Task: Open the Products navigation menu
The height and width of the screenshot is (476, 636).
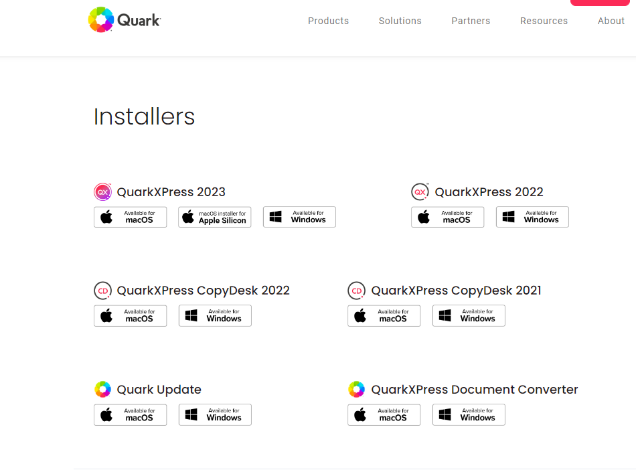Action: pos(328,21)
